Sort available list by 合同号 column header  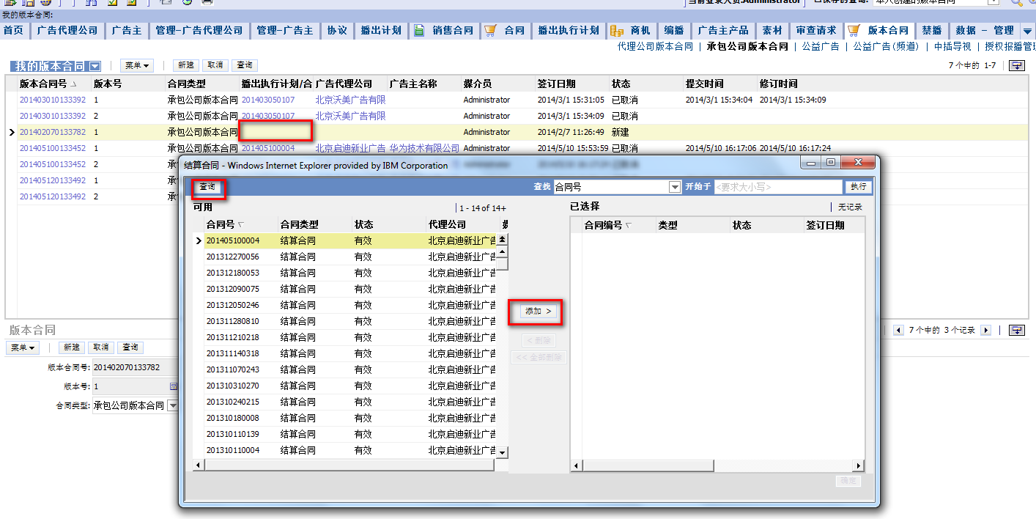(x=221, y=224)
